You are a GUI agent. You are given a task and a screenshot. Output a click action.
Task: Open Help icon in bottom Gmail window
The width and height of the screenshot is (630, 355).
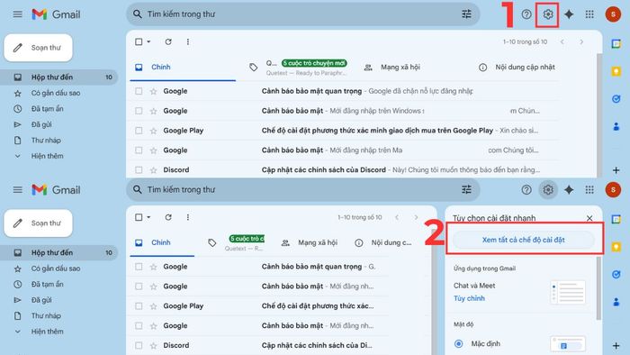click(x=526, y=190)
